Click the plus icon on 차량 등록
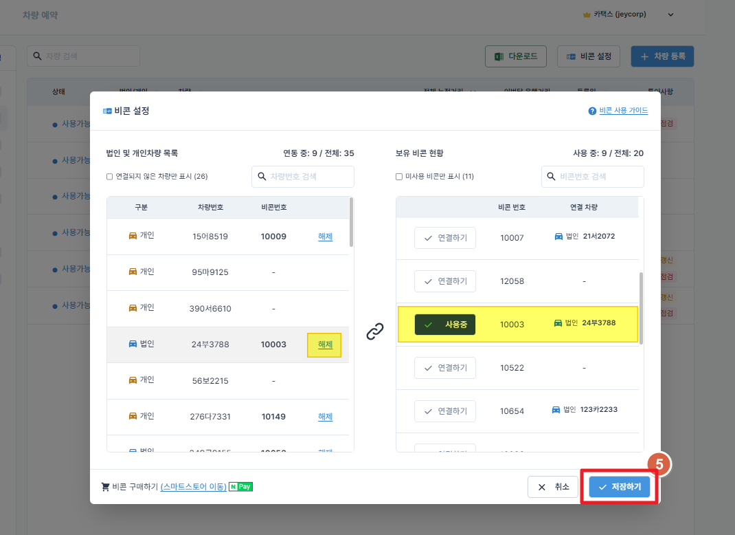 pyautogui.click(x=644, y=57)
